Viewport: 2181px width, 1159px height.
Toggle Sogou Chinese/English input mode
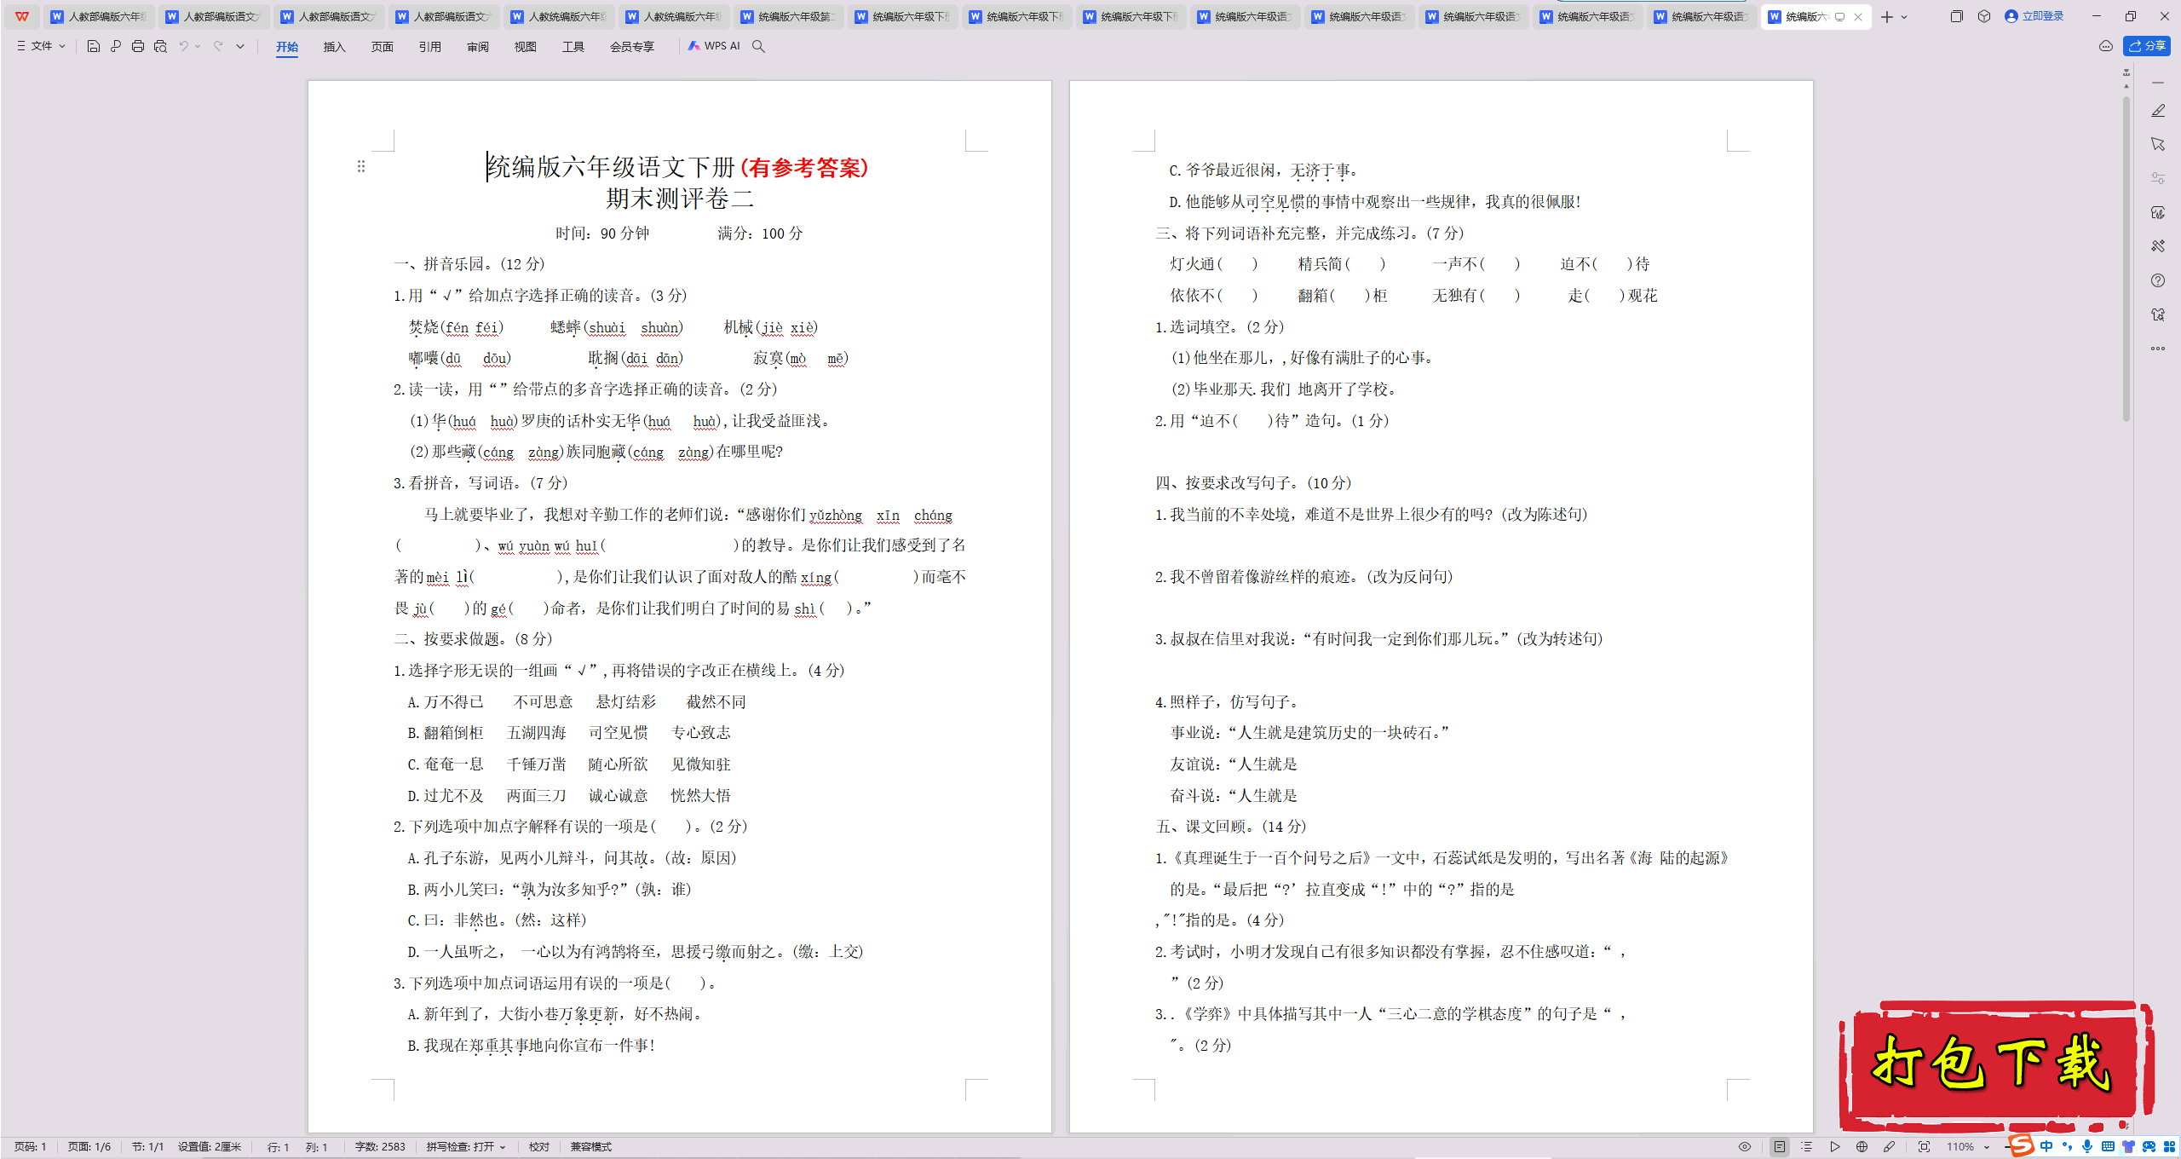coord(2046,1146)
